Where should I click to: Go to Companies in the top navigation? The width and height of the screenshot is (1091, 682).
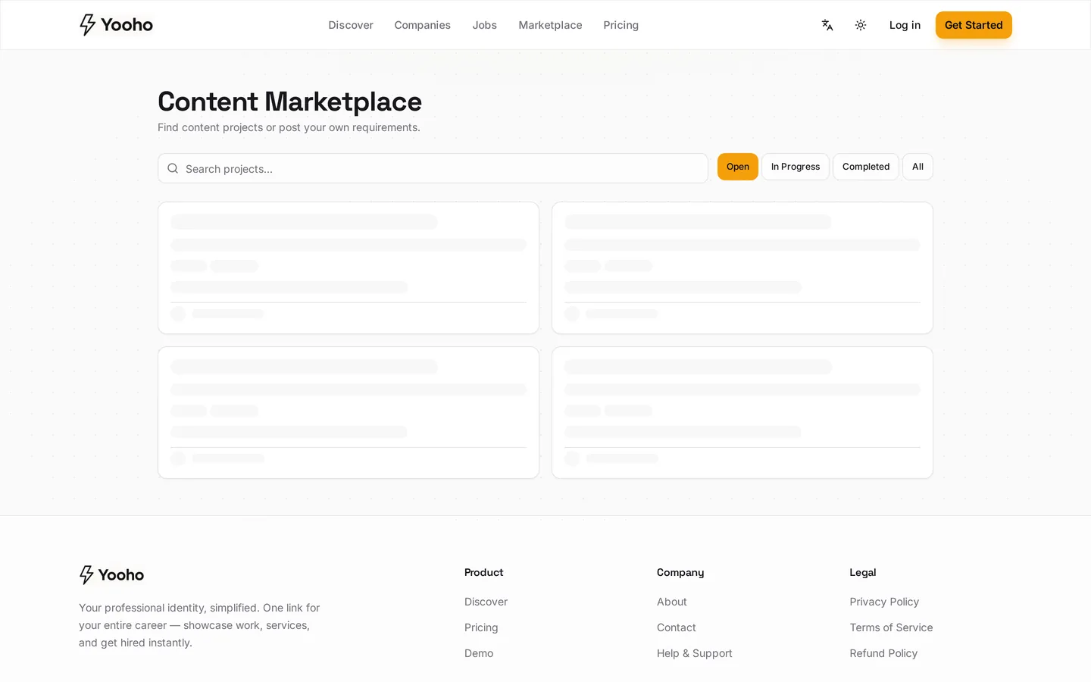[x=422, y=25]
